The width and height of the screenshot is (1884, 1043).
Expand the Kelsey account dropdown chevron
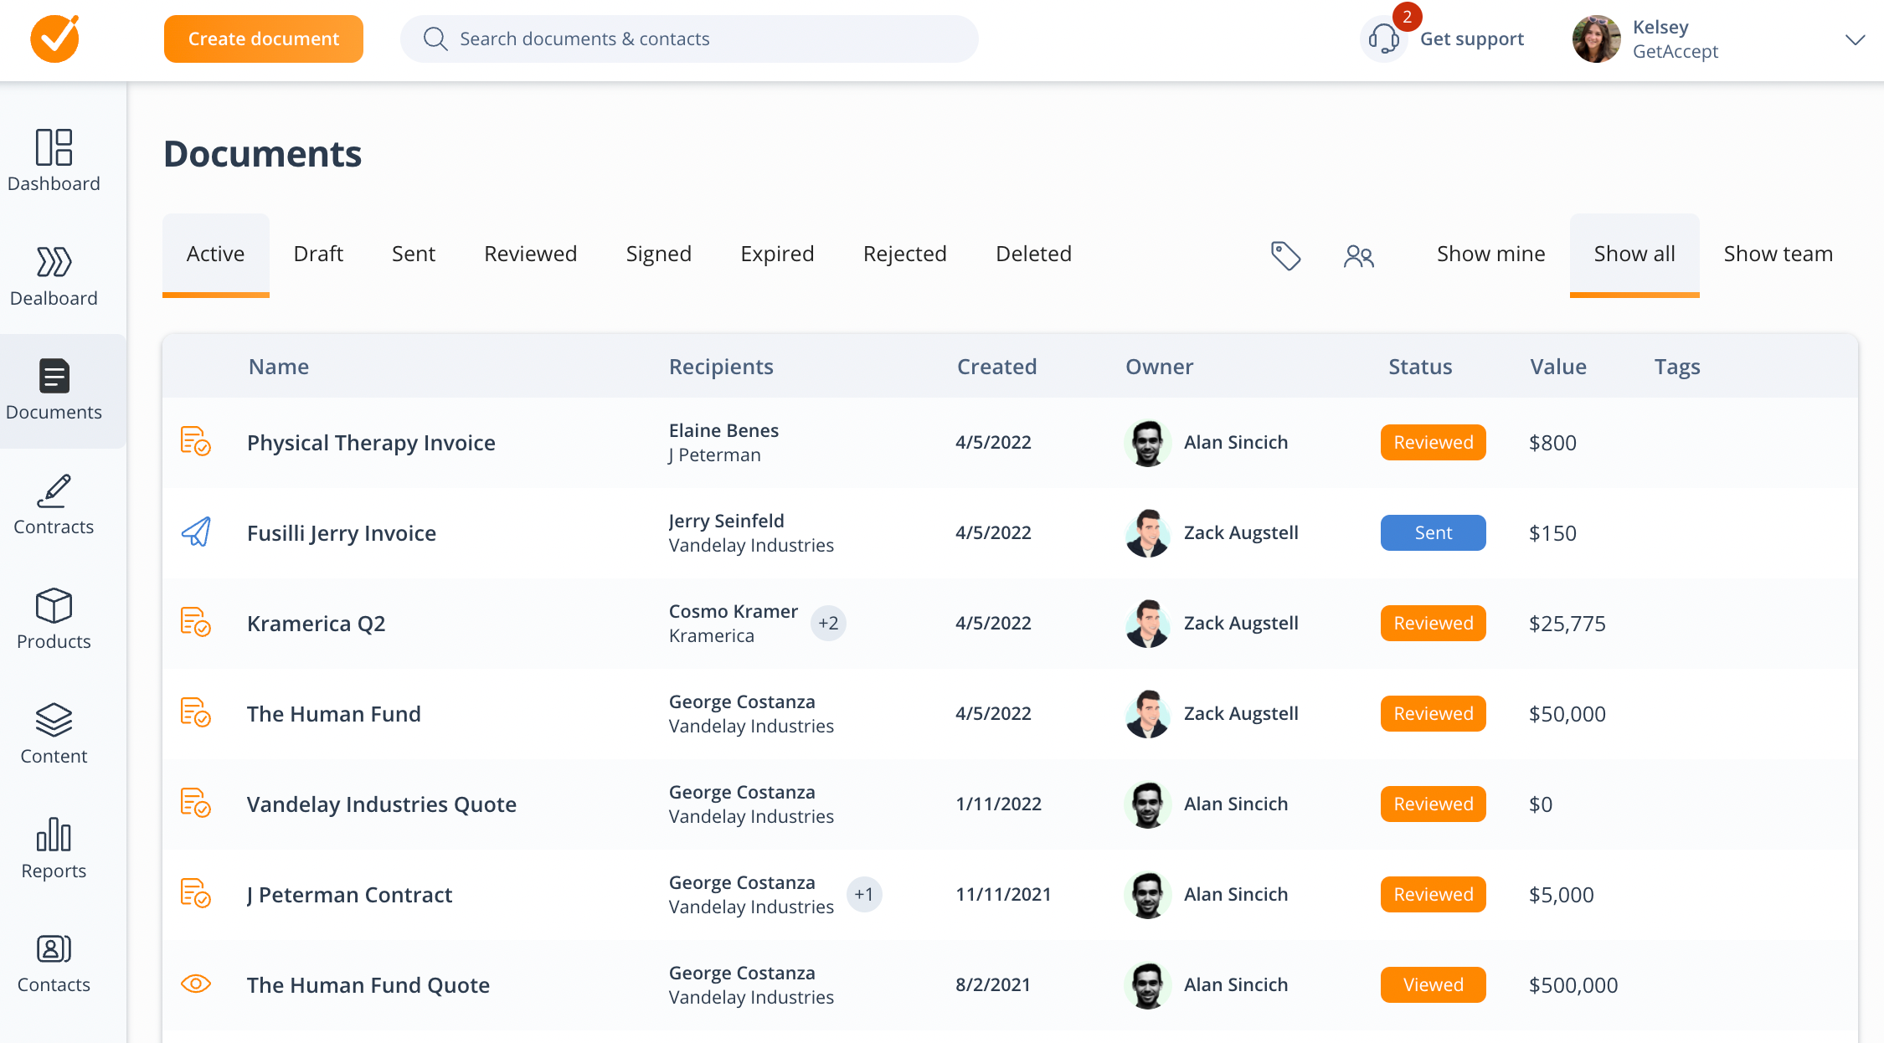[x=1855, y=39]
